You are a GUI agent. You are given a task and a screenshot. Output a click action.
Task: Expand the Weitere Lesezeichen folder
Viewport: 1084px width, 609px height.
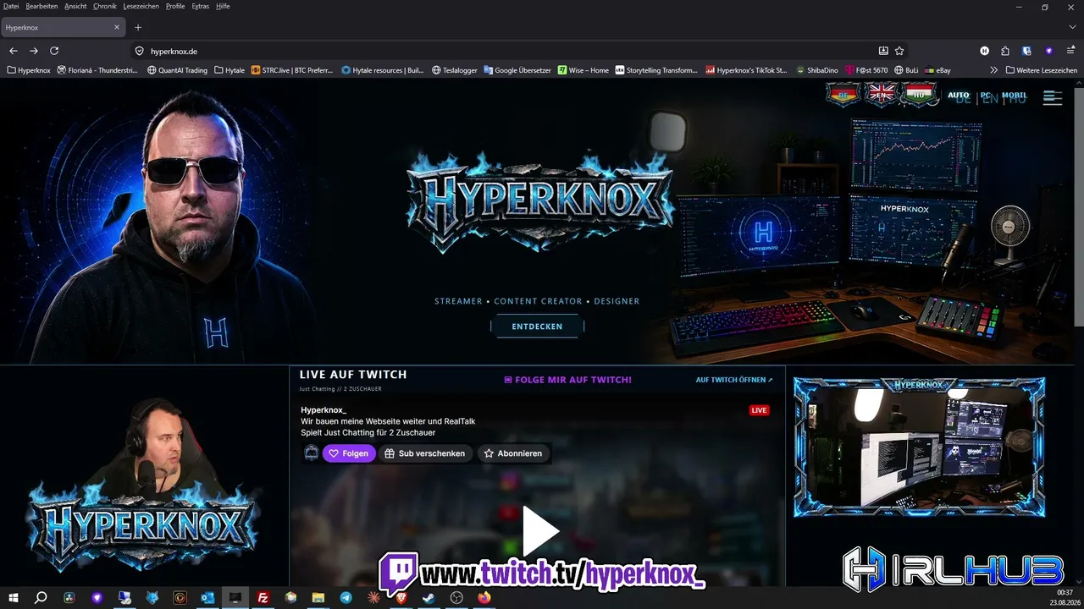[x=1041, y=70]
